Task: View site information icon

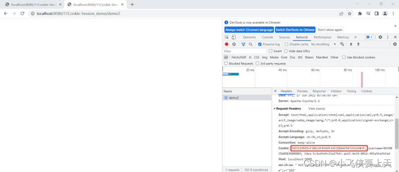Action: pos(33,14)
